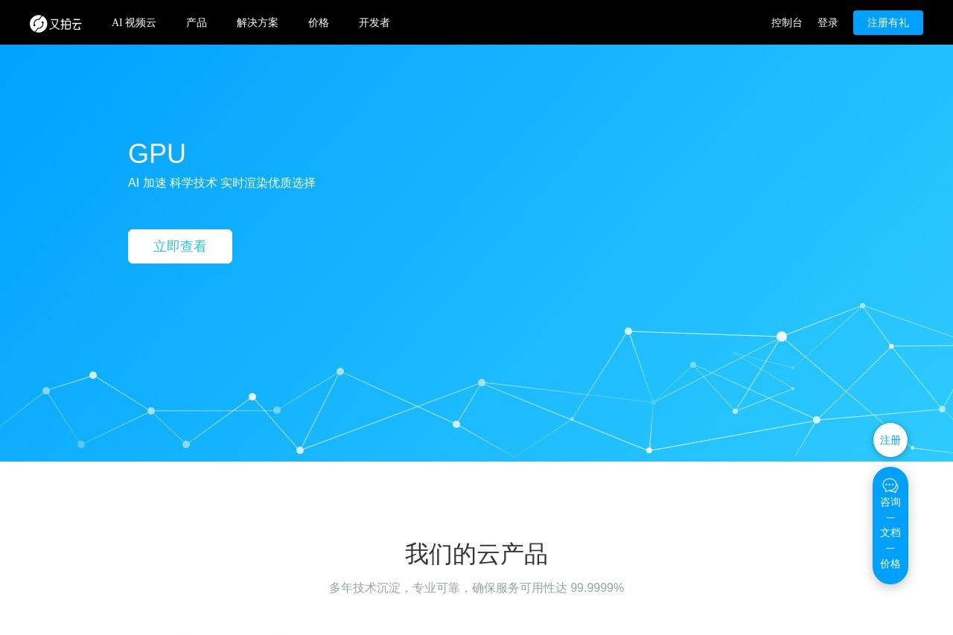Go to the 价格 navigation item
Screen dimensions: 953x635
pos(319,22)
